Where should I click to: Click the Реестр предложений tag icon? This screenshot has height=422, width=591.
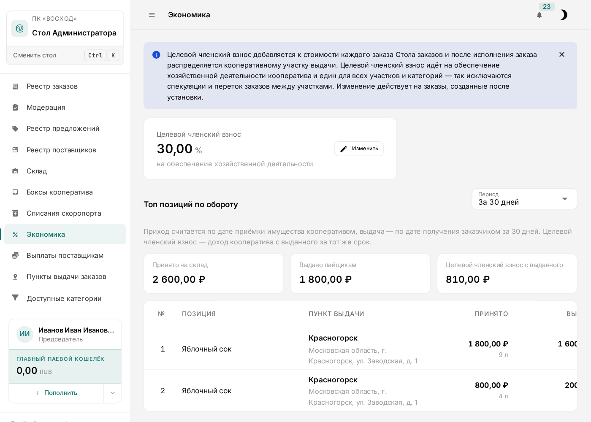tap(15, 128)
